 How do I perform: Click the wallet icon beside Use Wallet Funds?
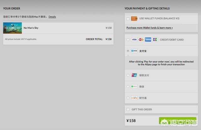[x=134, y=19]
